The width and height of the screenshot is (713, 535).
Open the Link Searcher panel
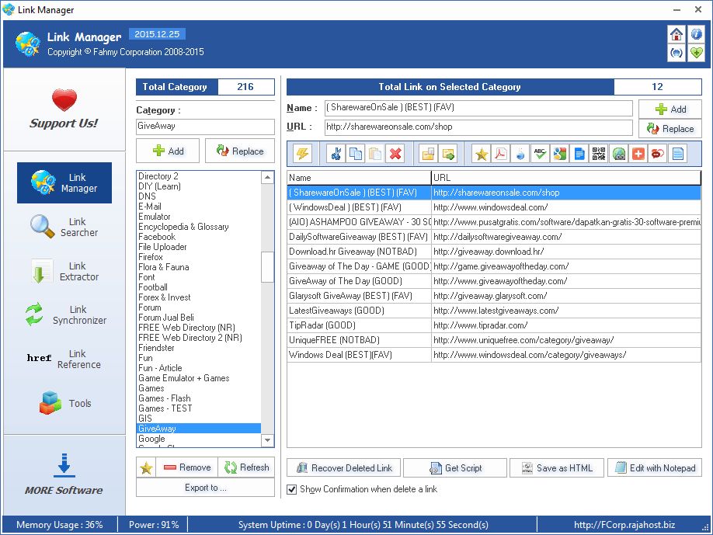[x=64, y=228]
